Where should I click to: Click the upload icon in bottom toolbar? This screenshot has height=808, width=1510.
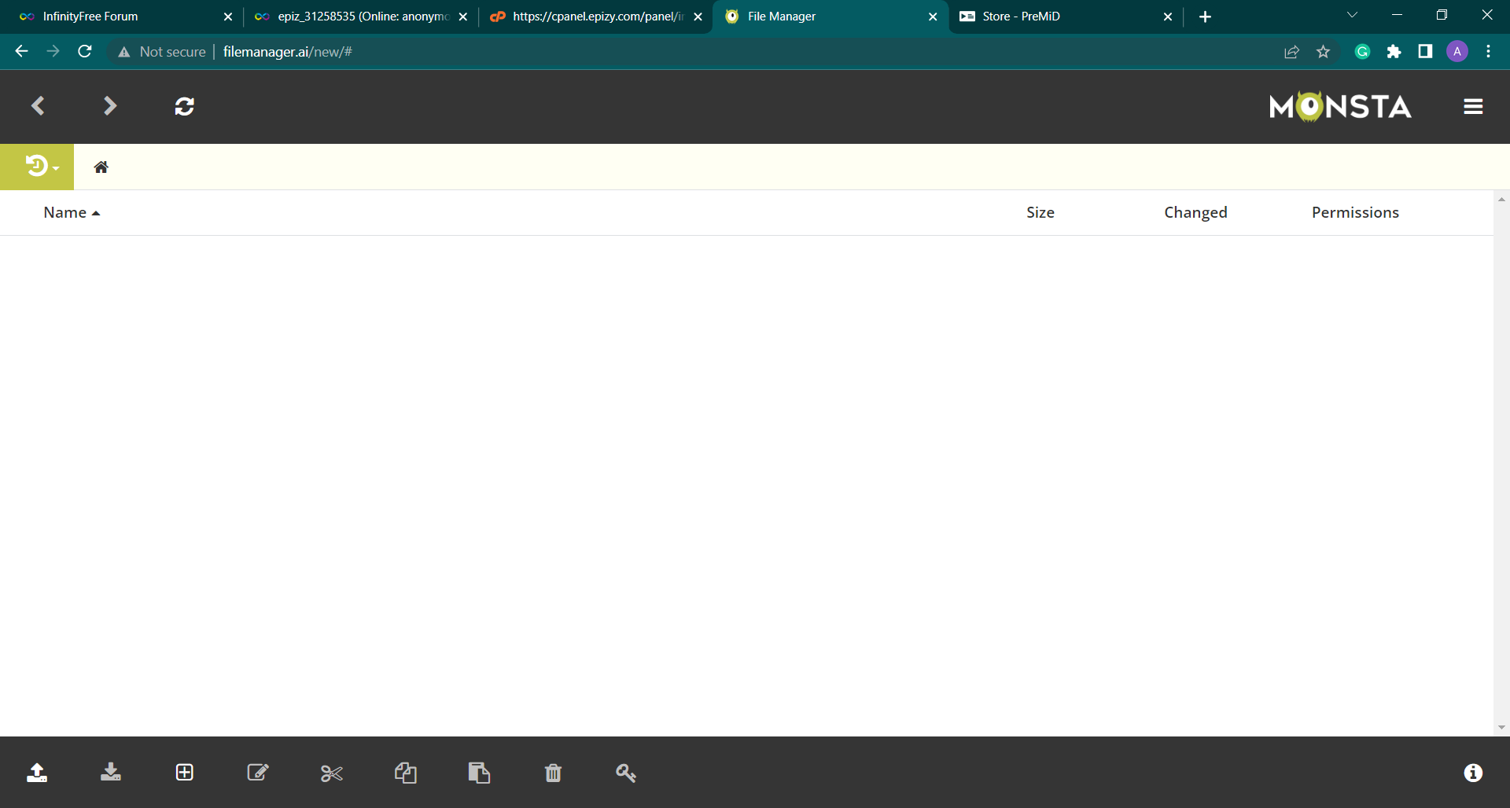click(x=37, y=773)
